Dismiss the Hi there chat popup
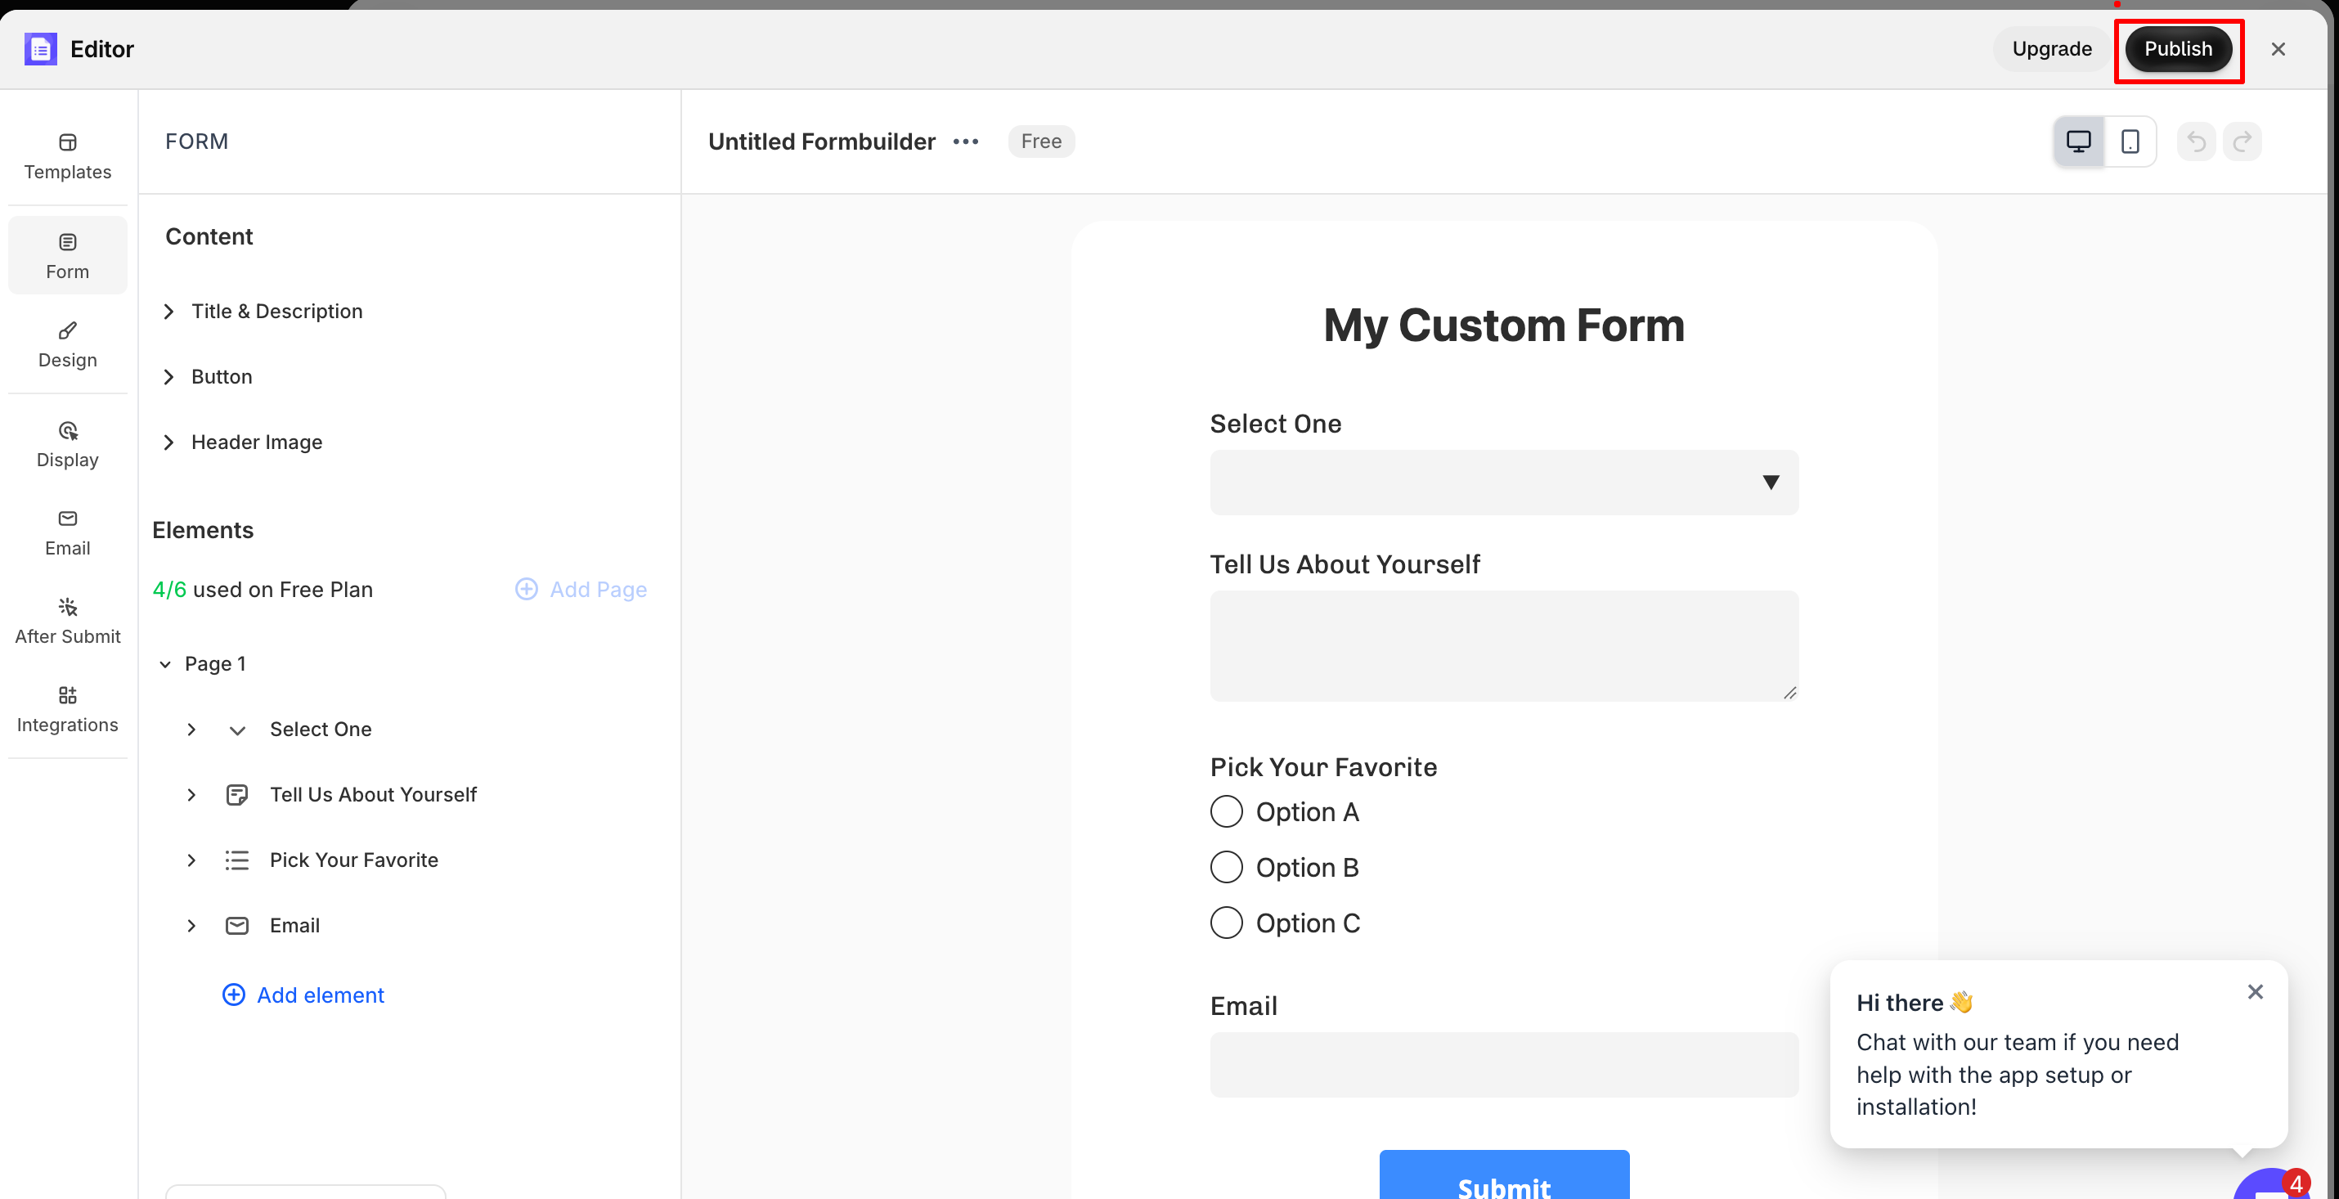This screenshot has width=2339, height=1199. [2255, 992]
